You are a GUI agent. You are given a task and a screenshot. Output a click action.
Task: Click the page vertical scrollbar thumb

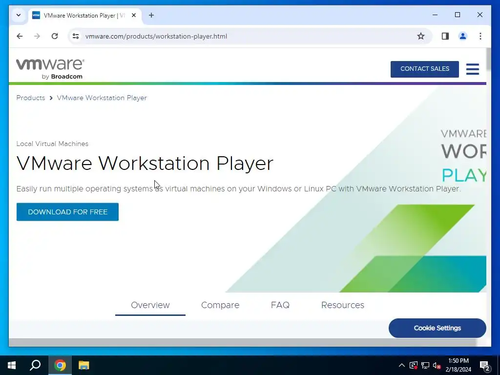[x=488, y=59]
